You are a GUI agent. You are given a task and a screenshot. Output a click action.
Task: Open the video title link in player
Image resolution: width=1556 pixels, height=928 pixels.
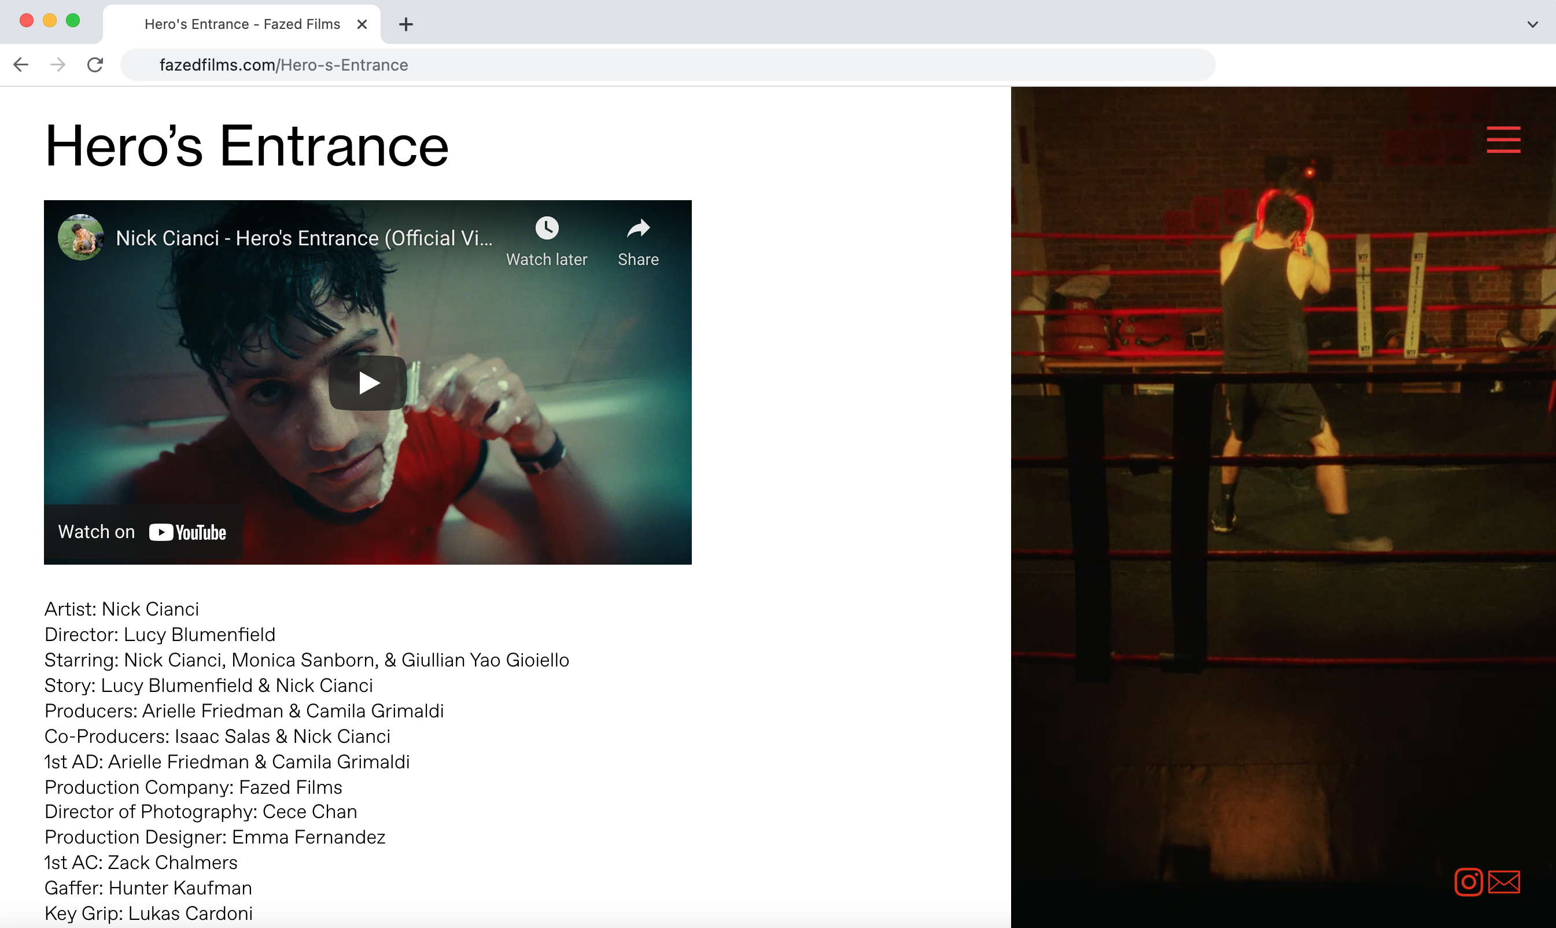click(304, 238)
